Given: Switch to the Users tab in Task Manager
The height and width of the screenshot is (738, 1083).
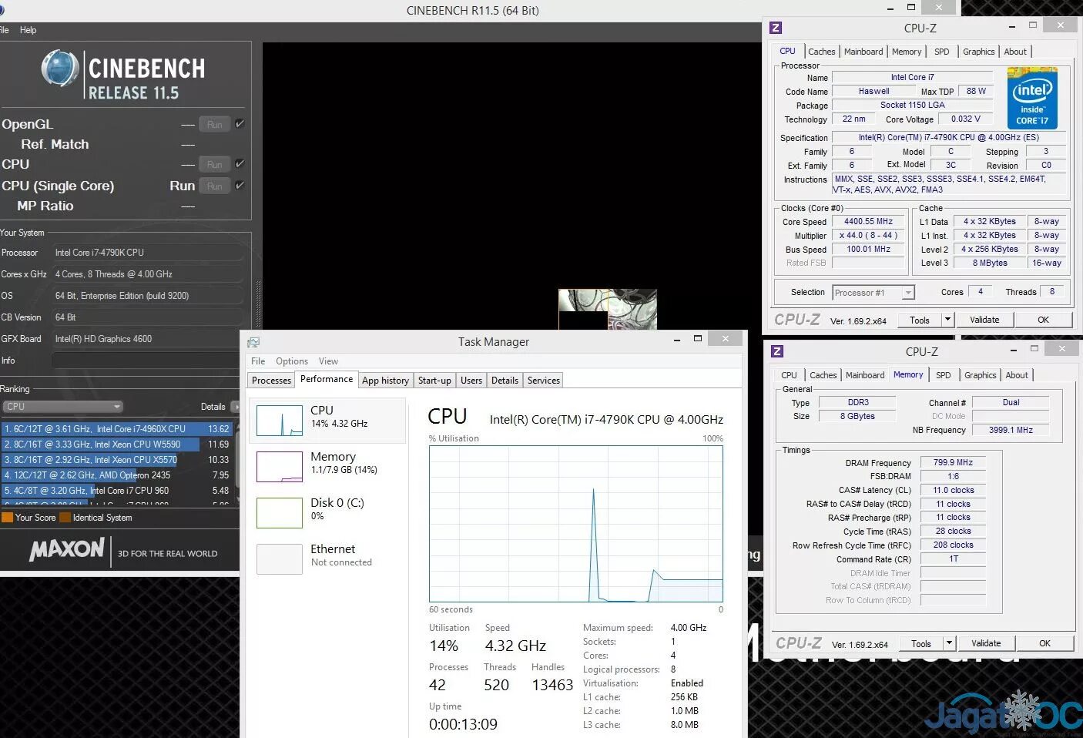Looking at the screenshot, I should [471, 381].
